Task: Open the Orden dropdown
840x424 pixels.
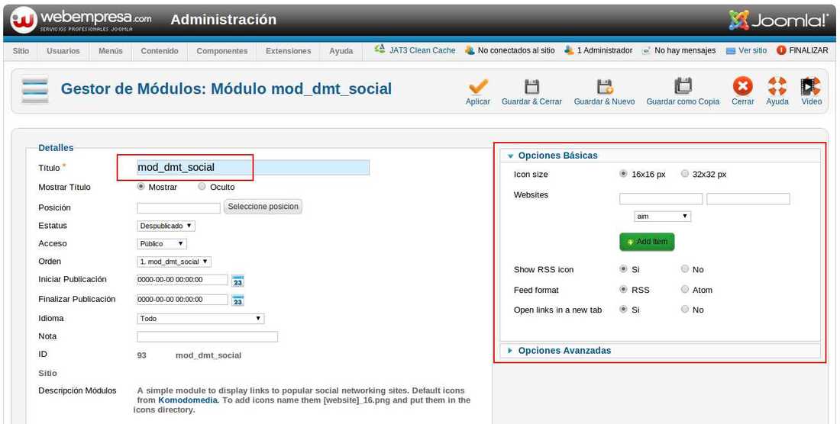Action: (x=174, y=262)
